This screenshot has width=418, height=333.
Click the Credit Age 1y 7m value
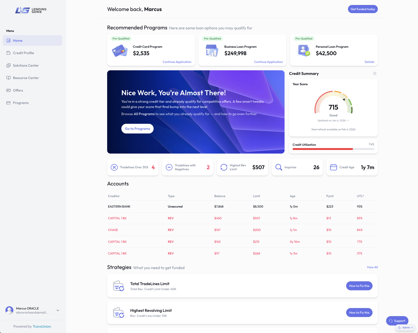coord(368,167)
